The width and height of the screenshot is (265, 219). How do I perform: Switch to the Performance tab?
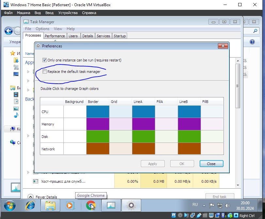(x=55, y=36)
